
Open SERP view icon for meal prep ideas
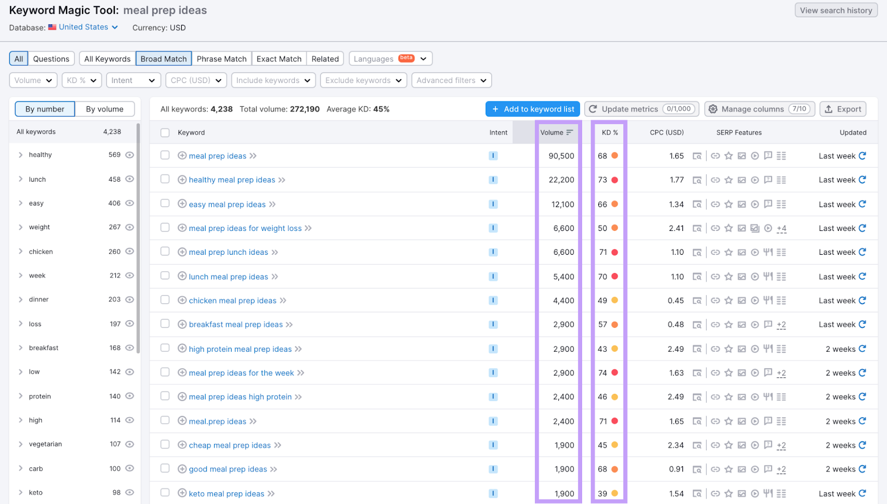pos(697,156)
